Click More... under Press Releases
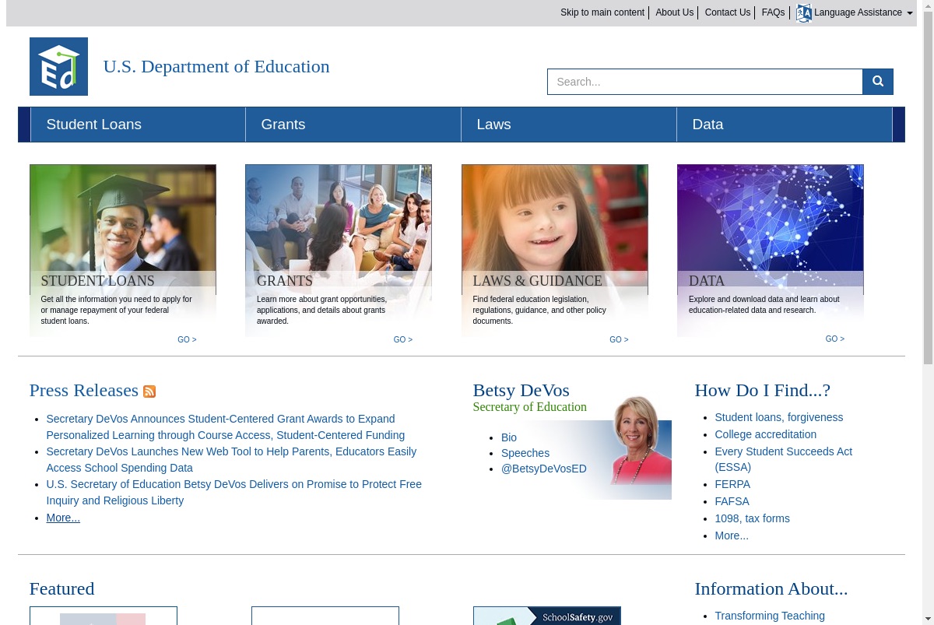934x625 pixels. pyautogui.click(x=63, y=518)
